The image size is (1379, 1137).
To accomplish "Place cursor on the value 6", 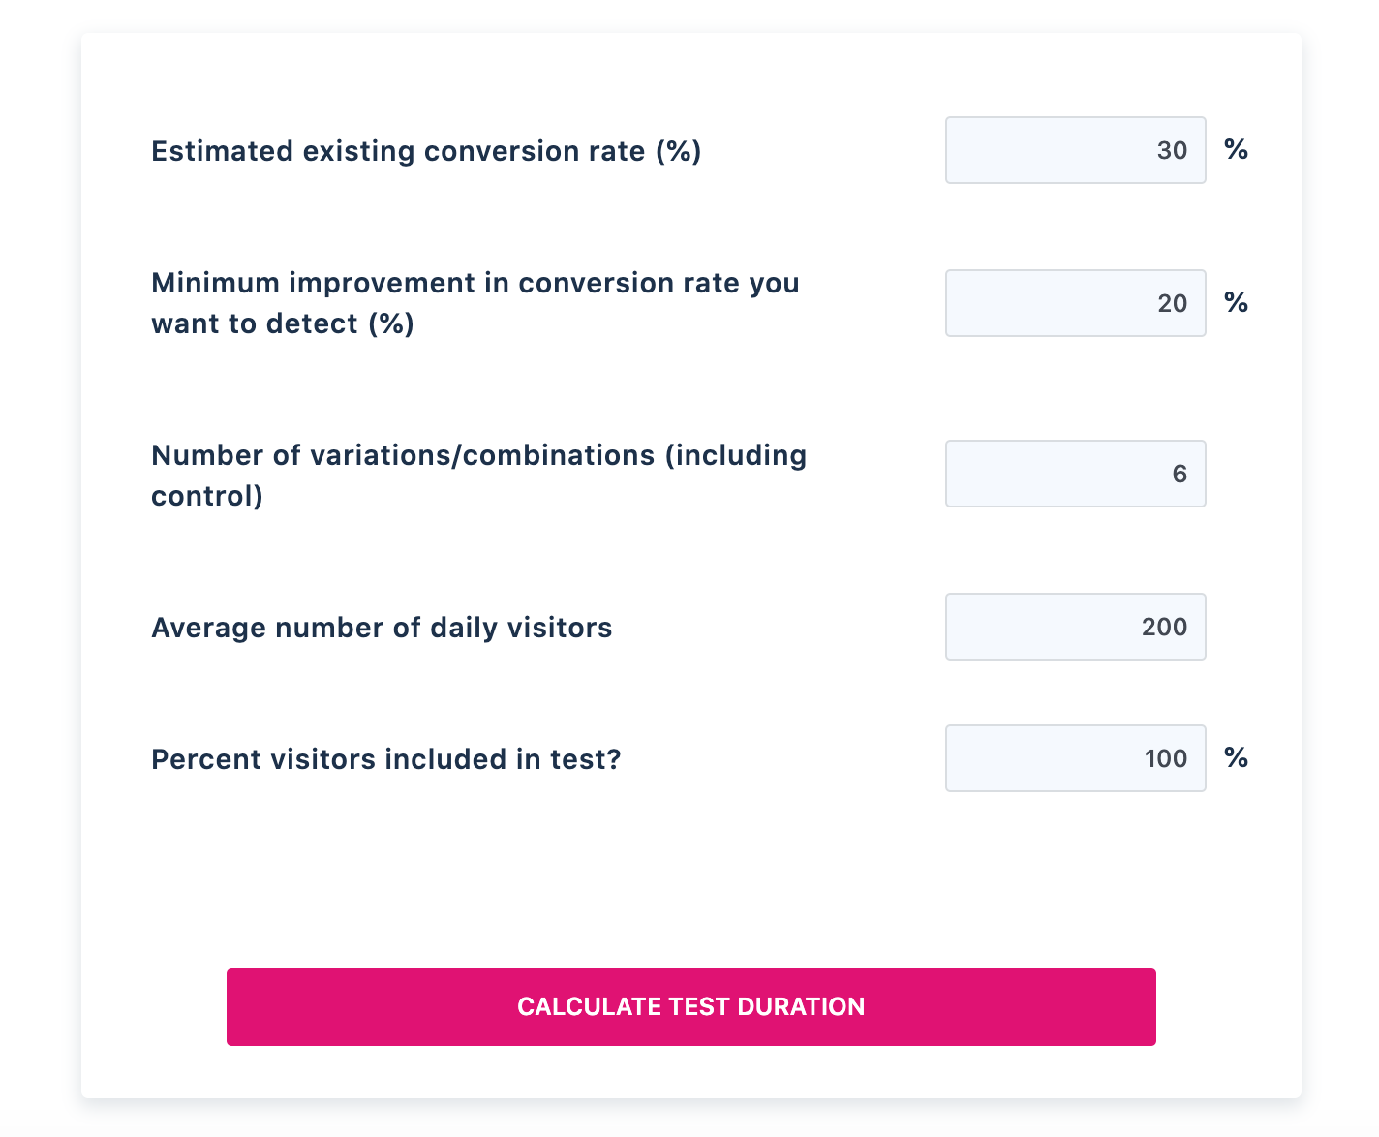I will pos(1180,474).
